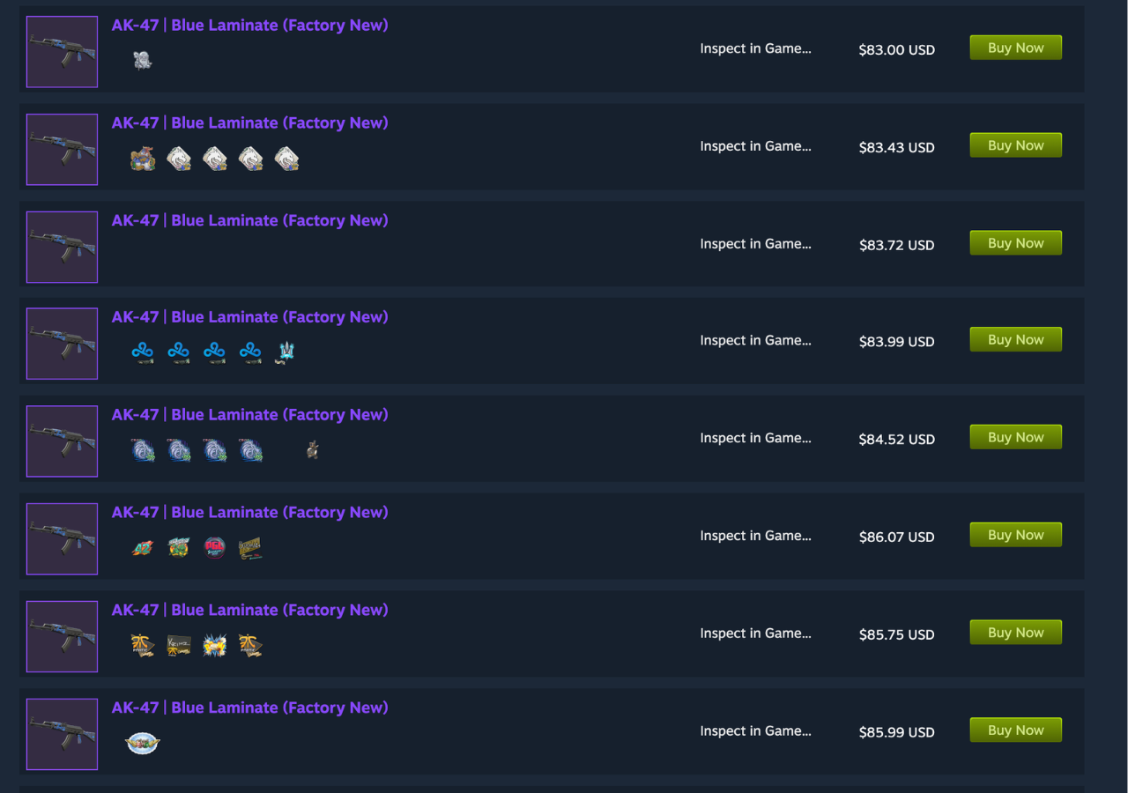The image size is (1128, 793).
Task: Click the lone sticker on the $83.00 listing
Action: click(x=142, y=60)
